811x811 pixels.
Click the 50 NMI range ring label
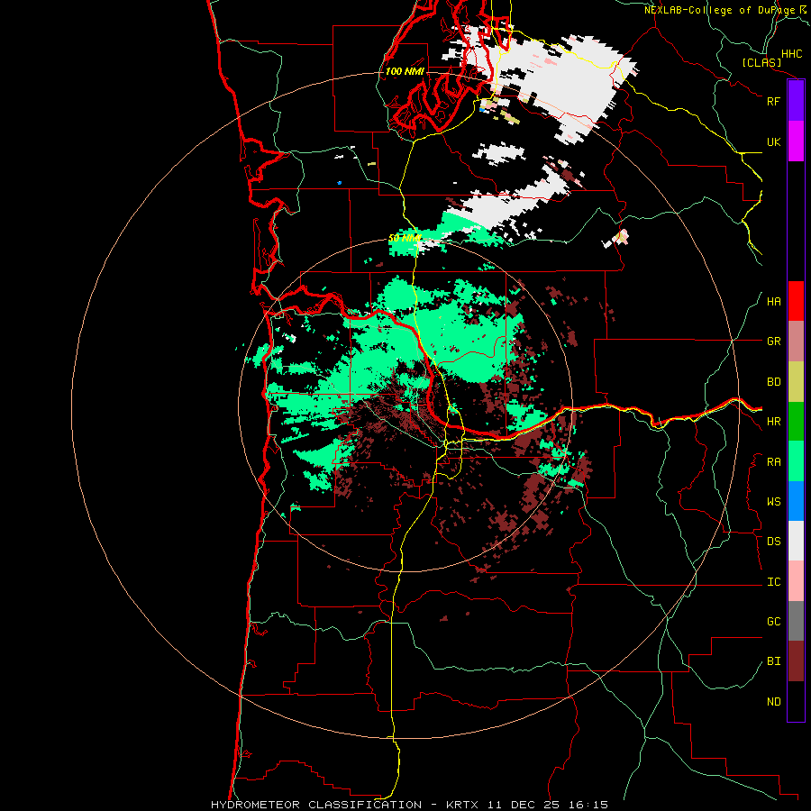tap(405, 238)
